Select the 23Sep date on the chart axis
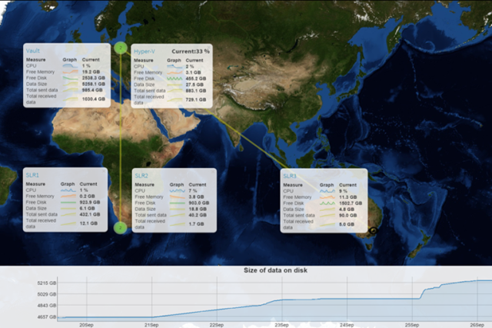Image resolution: width=492 pixels, height=328 pixels. pos(281,324)
